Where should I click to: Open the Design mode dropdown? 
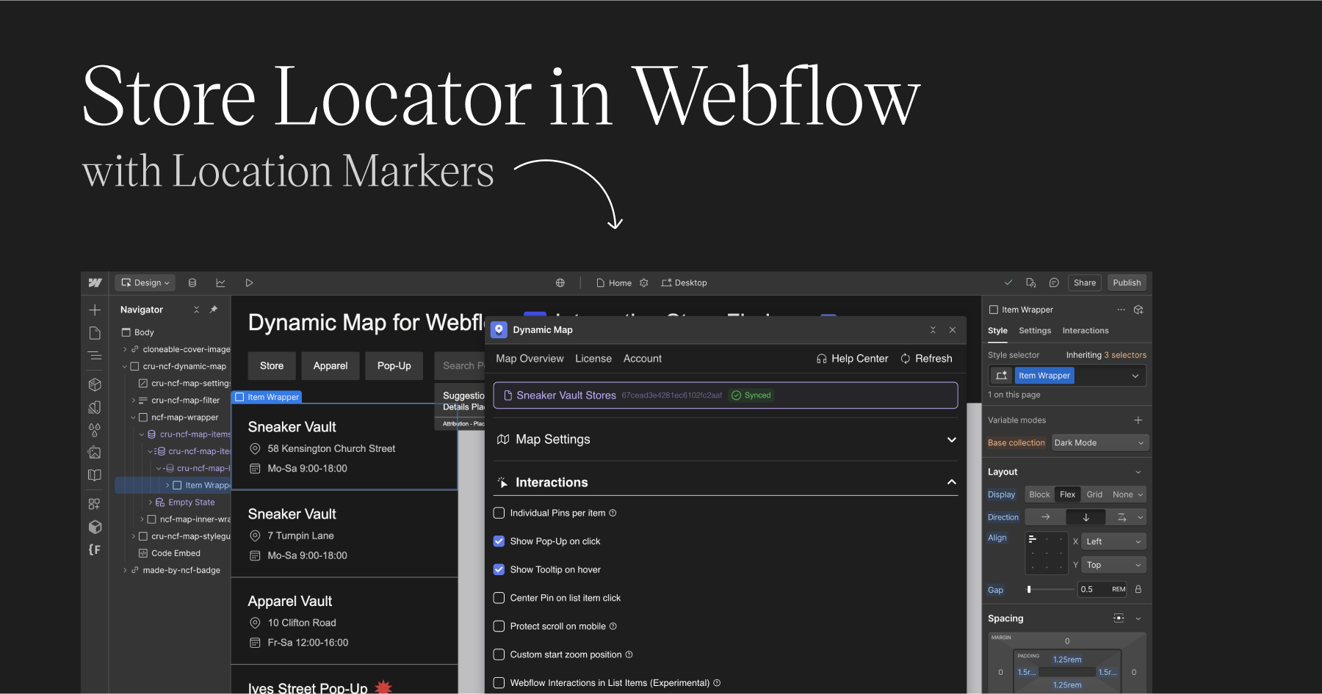coord(145,282)
